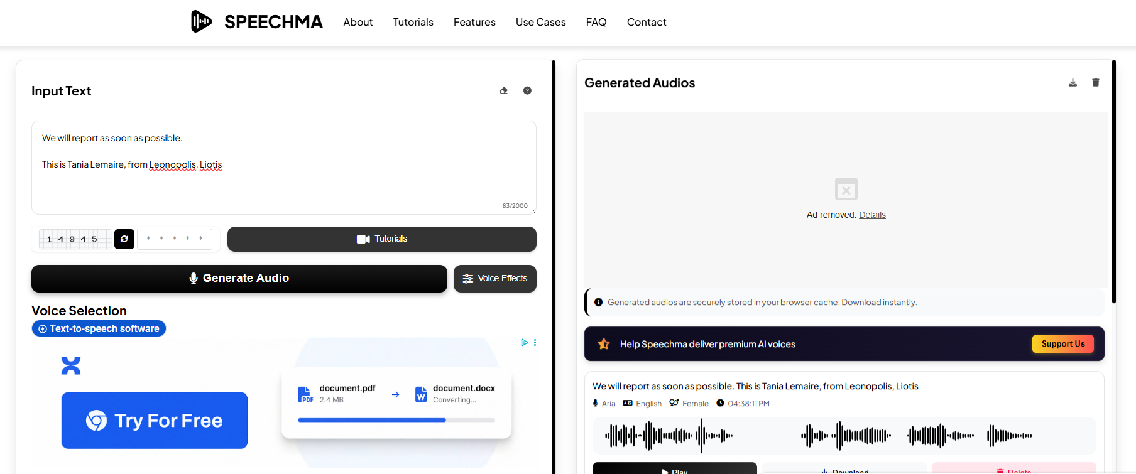
Task: Go to Tutorials in top navigation
Action: tap(413, 22)
